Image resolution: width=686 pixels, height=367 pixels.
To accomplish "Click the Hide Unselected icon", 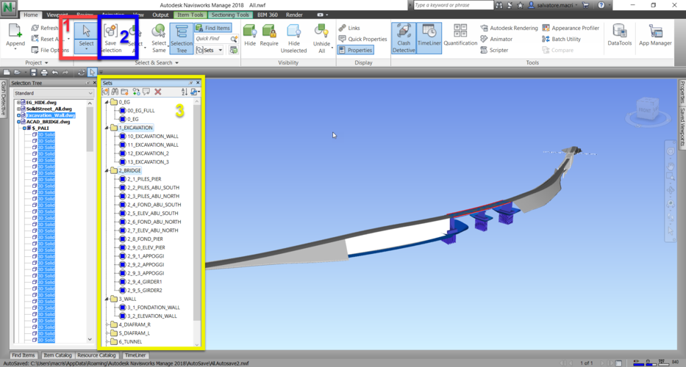I will [293, 38].
